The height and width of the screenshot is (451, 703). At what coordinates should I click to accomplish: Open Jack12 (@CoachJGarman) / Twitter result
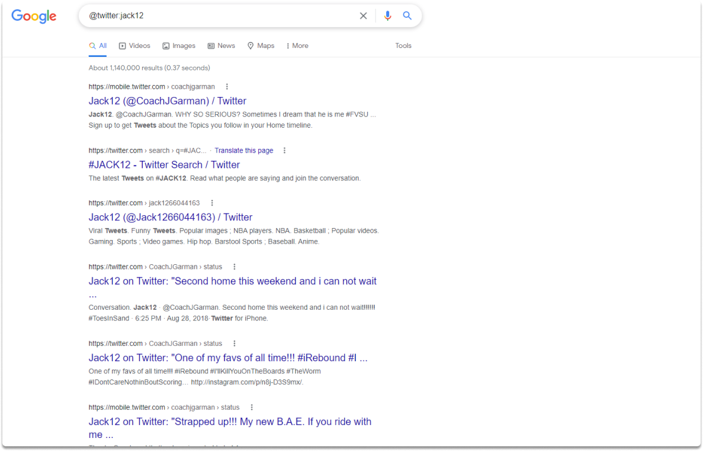[x=167, y=100]
